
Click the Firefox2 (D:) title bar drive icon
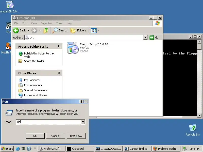click(x=14, y=18)
